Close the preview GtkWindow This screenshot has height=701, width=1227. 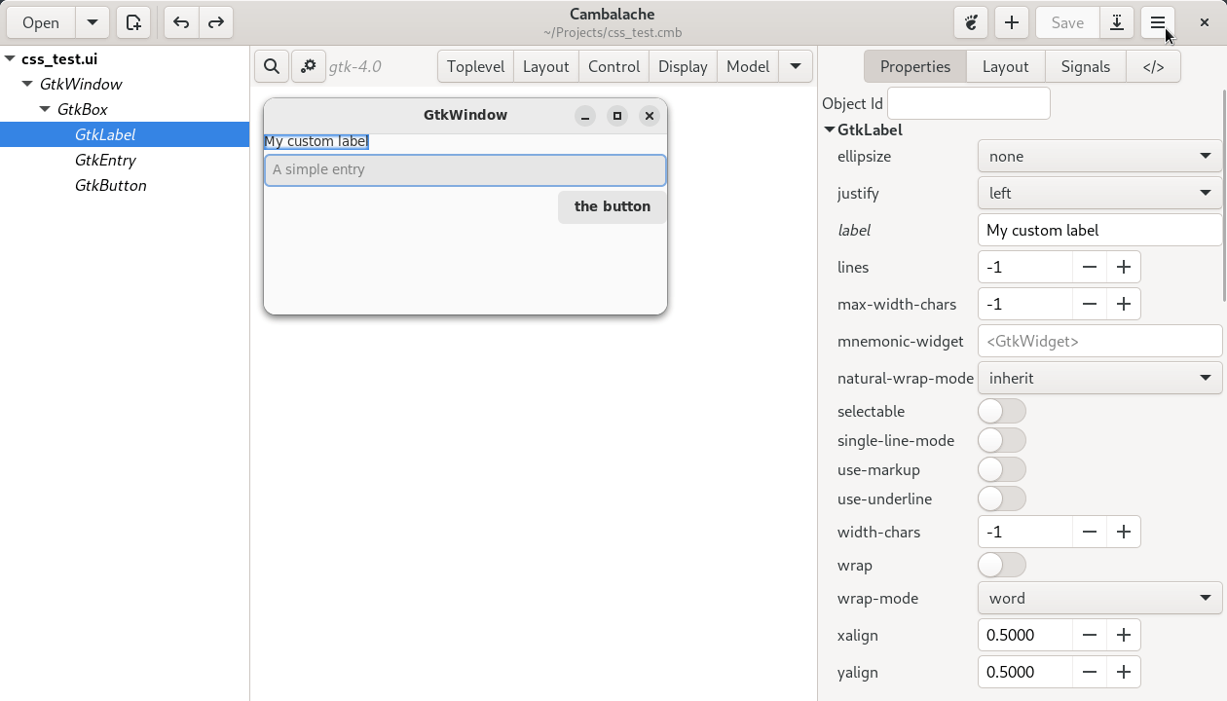point(650,116)
